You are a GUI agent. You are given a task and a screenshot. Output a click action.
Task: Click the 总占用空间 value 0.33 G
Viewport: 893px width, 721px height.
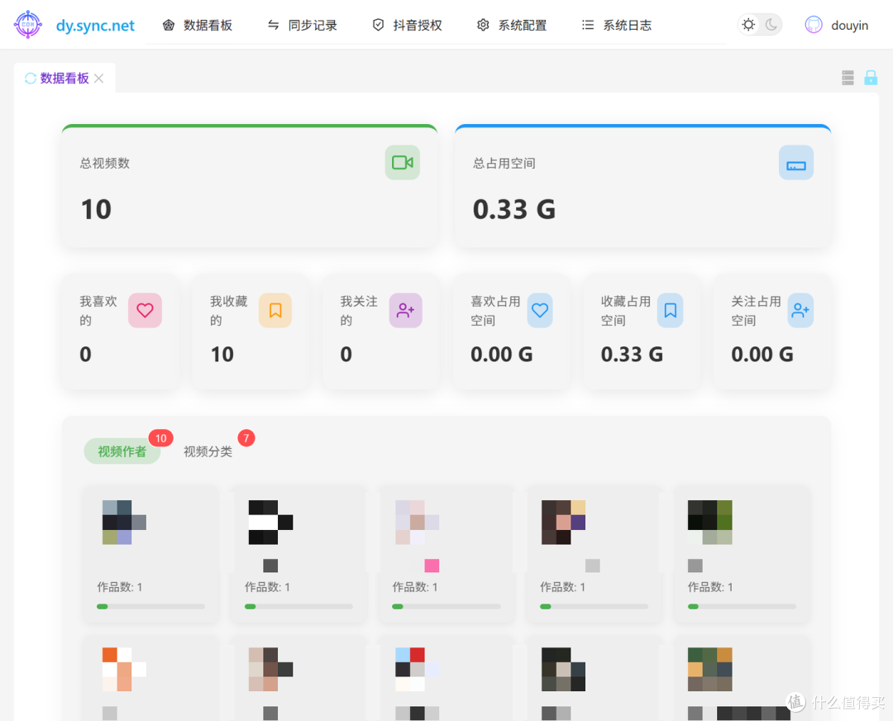[514, 209]
